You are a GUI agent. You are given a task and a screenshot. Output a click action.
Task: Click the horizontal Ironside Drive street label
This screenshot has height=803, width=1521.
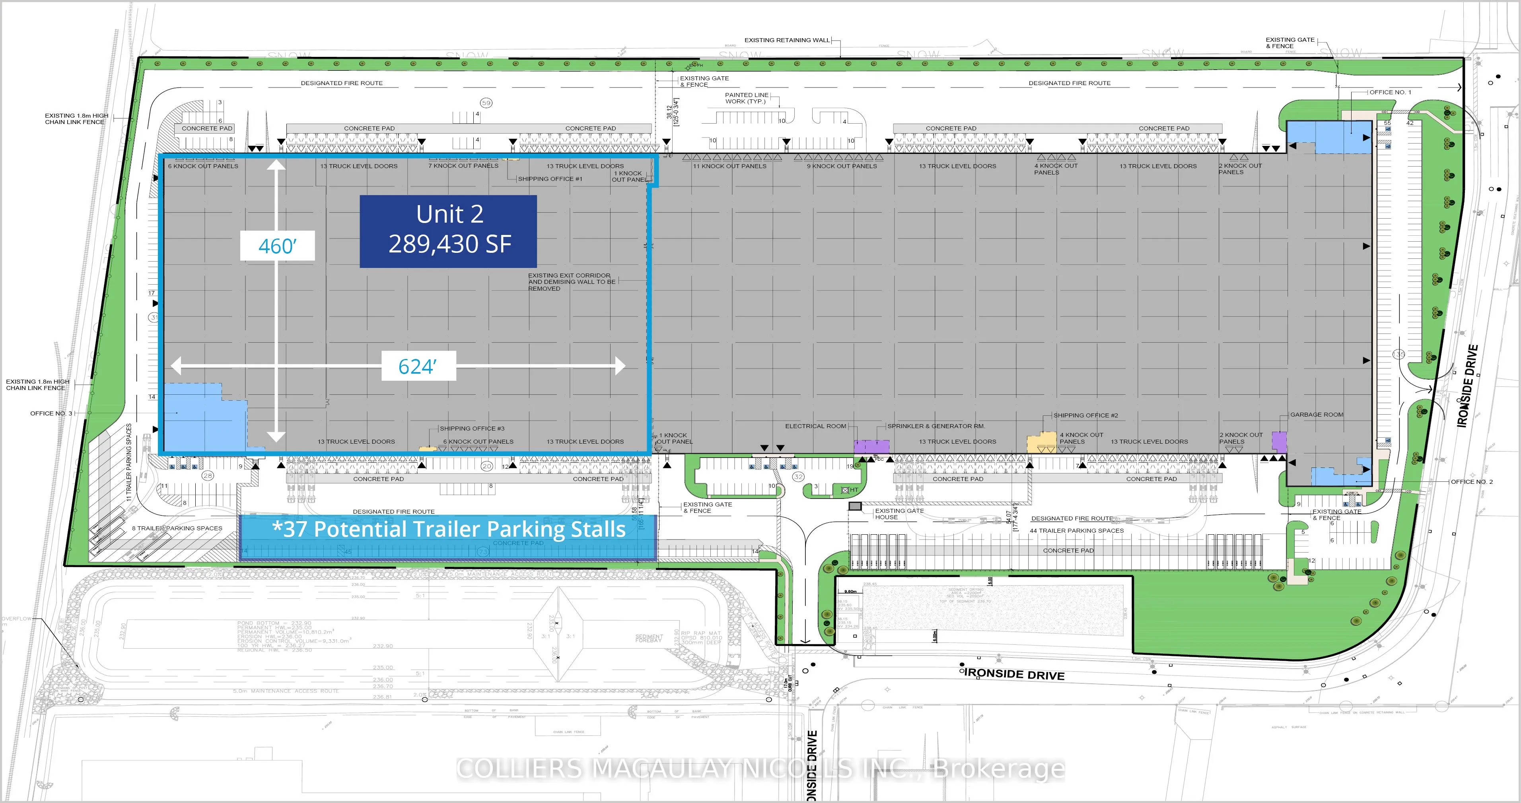[x=1014, y=674]
